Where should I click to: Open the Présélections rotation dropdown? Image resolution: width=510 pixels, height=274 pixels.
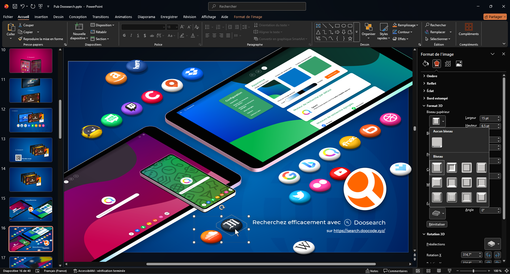coord(492,244)
